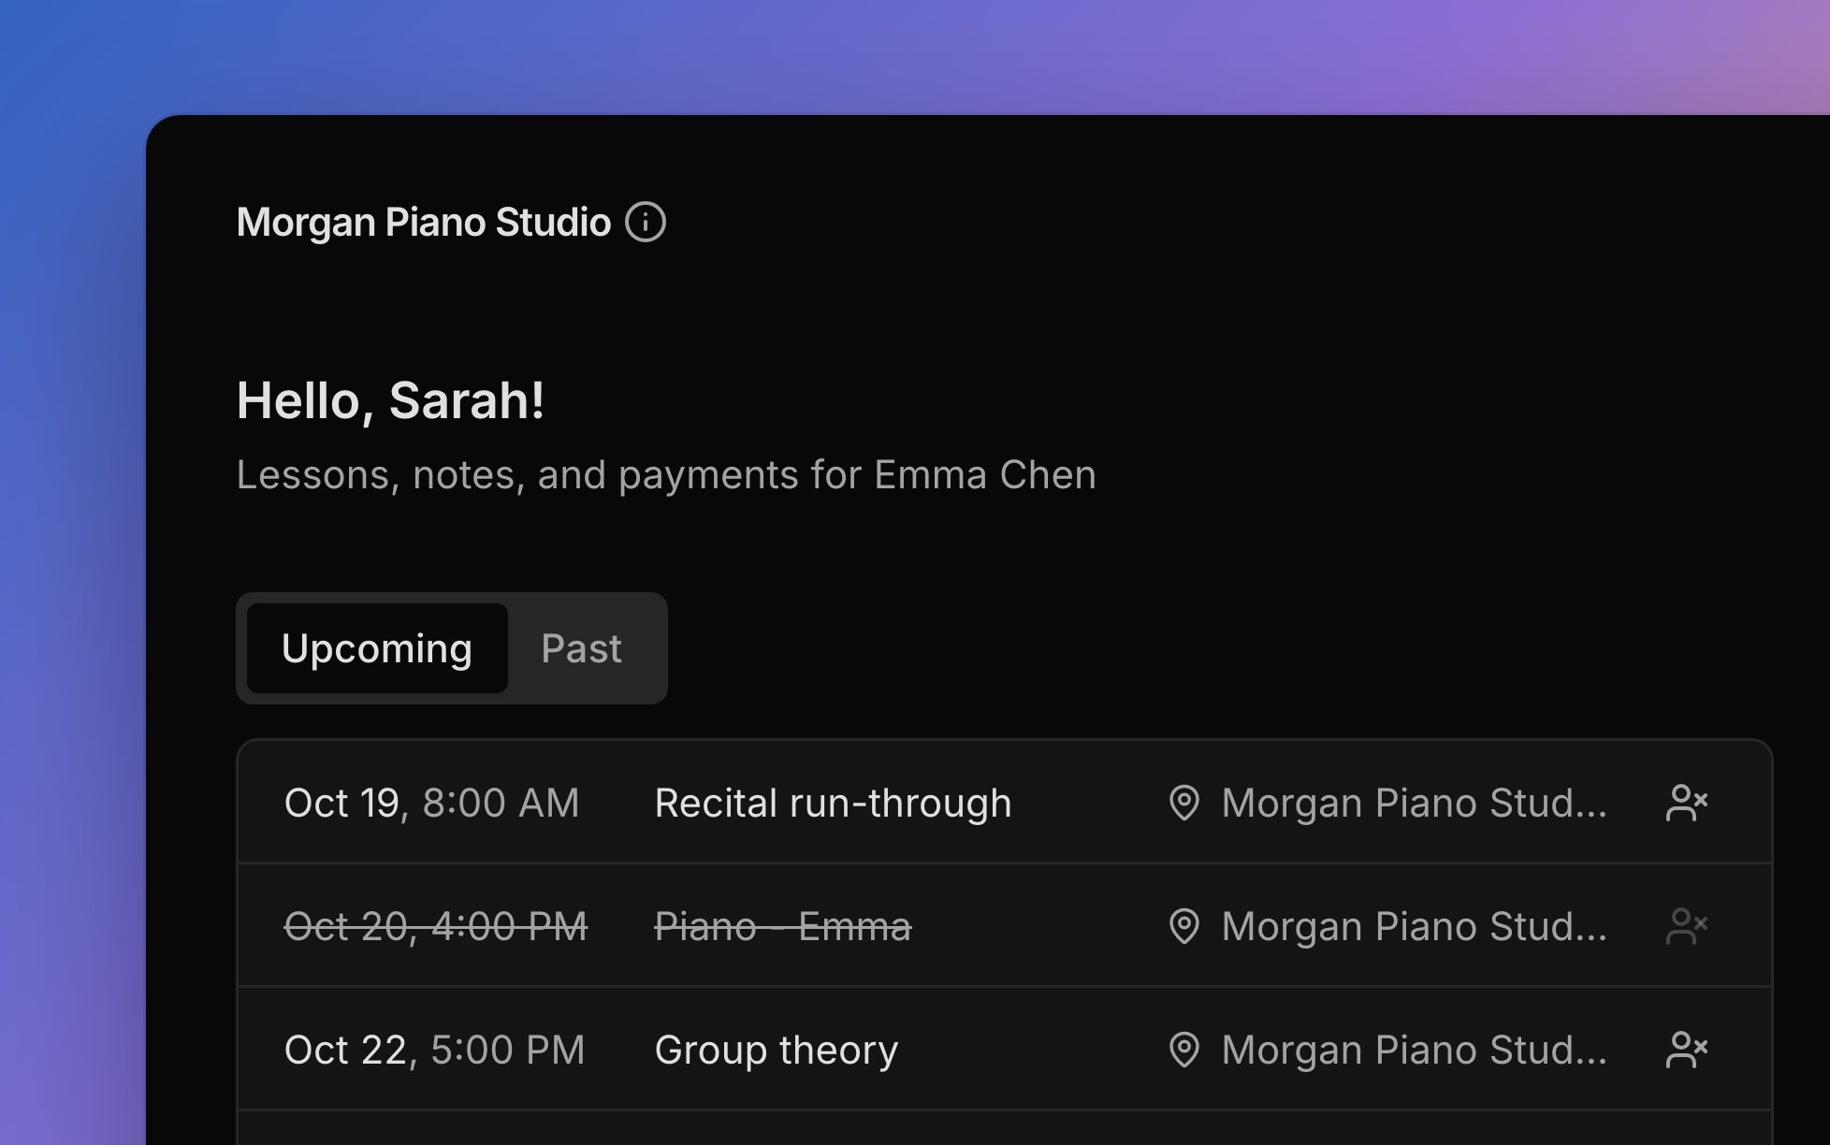Click location pin icon in Piano – Emma row

coord(1184,926)
